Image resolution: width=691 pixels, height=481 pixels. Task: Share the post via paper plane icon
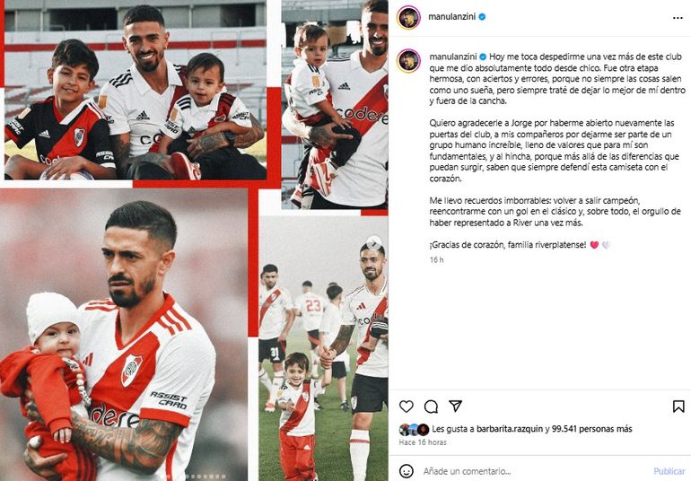[x=455, y=406]
